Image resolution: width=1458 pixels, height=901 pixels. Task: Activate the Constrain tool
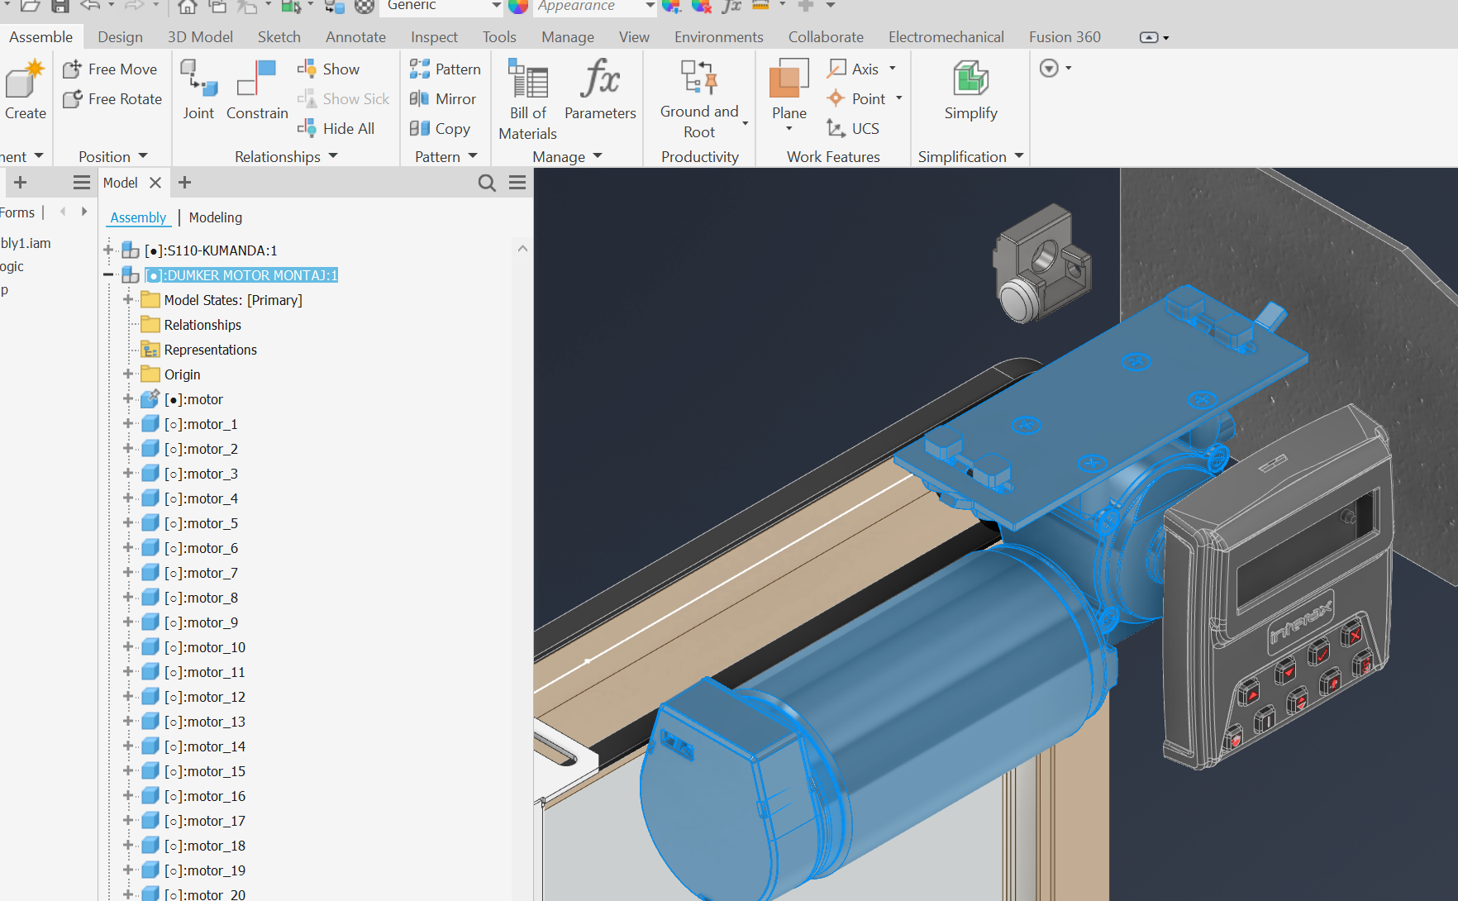point(256,91)
